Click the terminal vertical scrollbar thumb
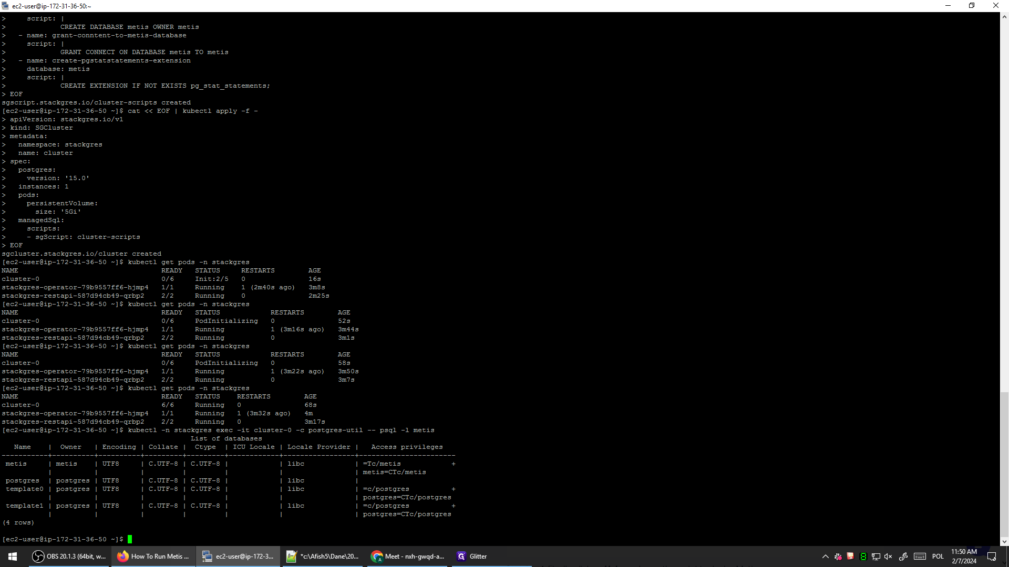1009x567 pixels. (1004, 464)
